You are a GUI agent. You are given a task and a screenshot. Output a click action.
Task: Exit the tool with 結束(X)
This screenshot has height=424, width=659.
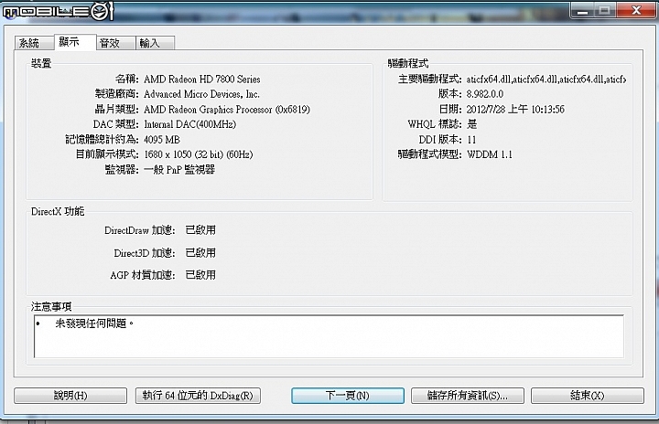[587, 396]
